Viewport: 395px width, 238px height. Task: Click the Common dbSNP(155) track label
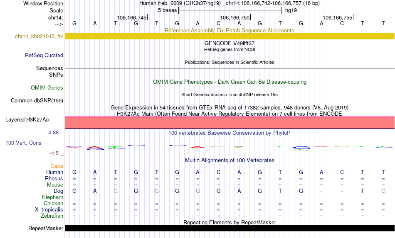coord(37,100)
